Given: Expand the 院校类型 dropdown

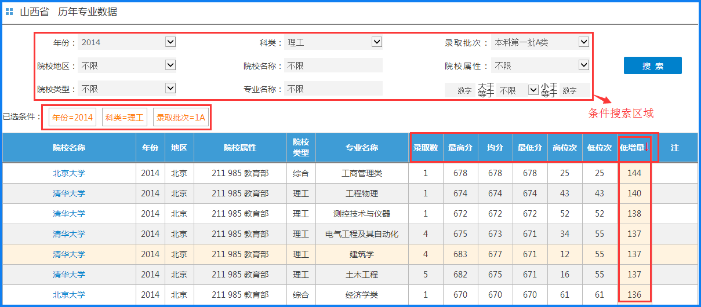Looking at the screenshot, I should (126, 89).
